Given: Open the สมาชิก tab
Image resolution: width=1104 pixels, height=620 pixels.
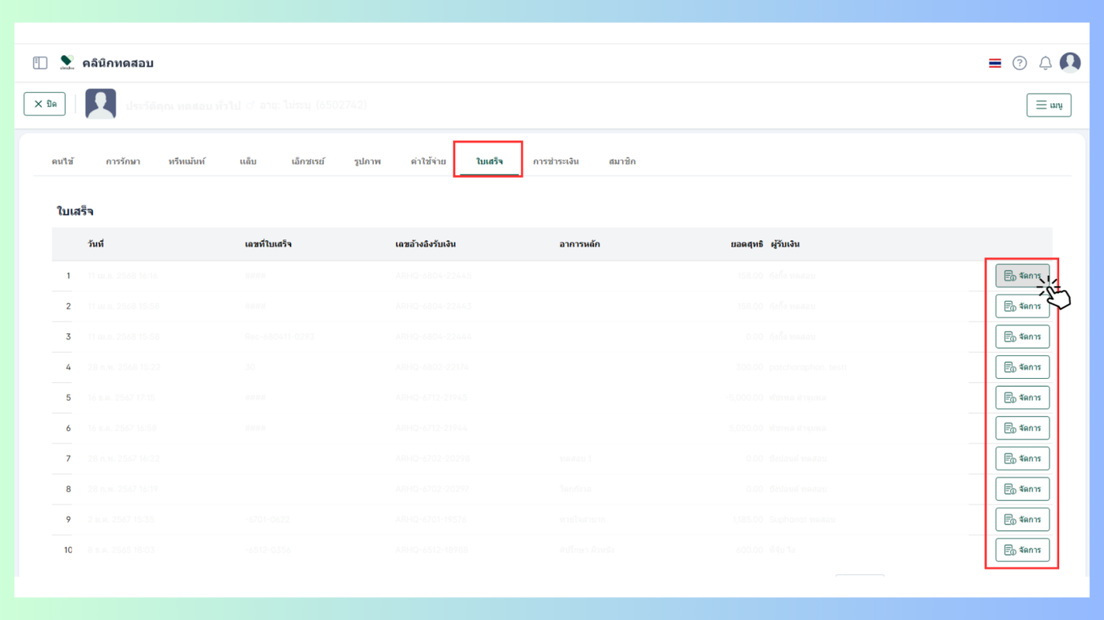Looking at the screenshot, I should pyautogui.click(x=622, y=161).
